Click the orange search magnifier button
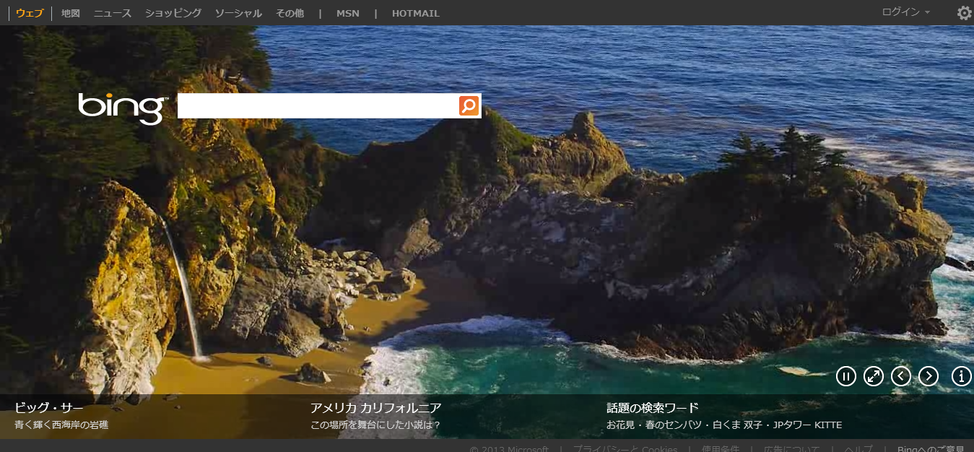974x452 pixels. [x=469, y=106]
